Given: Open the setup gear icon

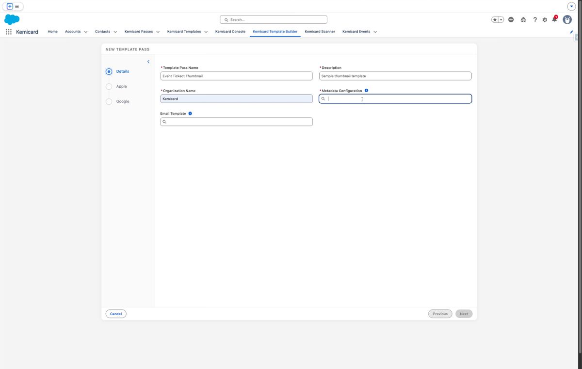Looking at the screenshot, I should pos(545,20).
